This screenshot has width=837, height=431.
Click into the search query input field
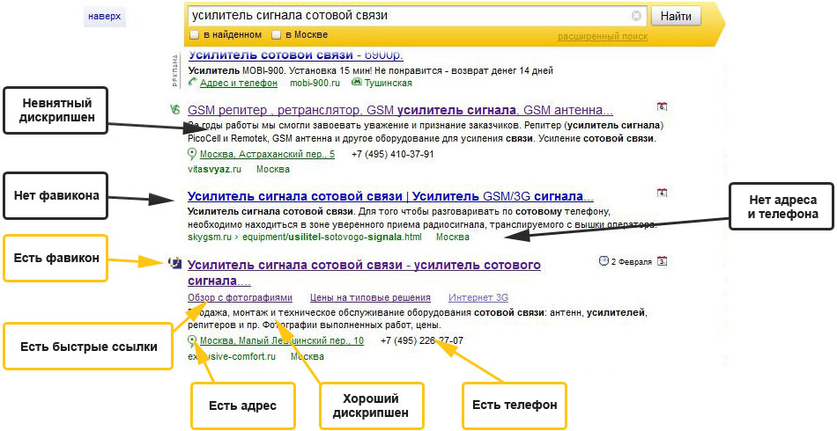tap(405, 16)
